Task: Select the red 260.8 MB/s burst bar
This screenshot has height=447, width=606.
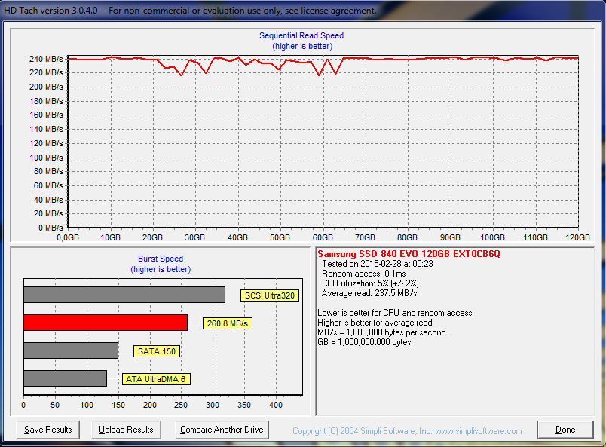Action: click(x=106, y=323)
